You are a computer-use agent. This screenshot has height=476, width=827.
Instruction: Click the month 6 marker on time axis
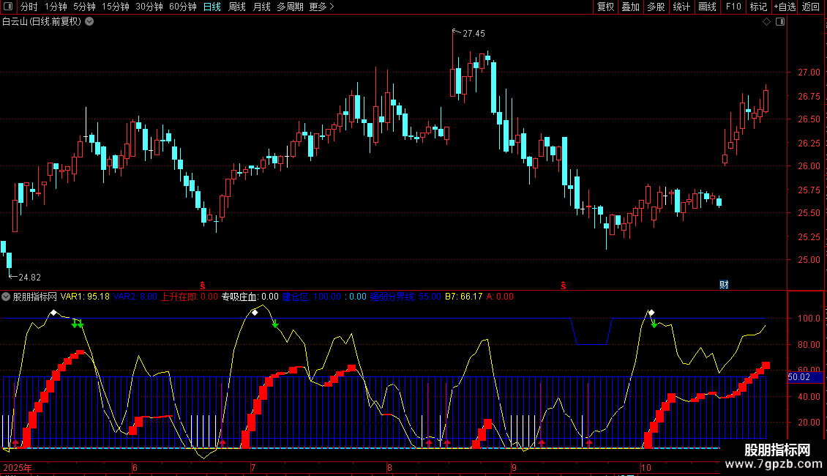click(135, 467)
